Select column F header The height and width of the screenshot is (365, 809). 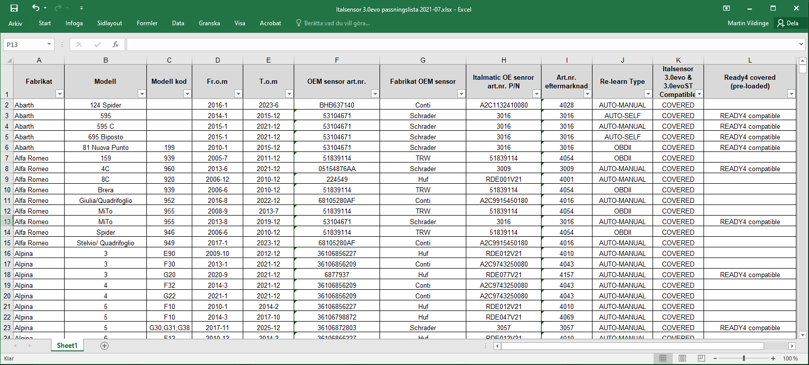(x=337, y=60)
